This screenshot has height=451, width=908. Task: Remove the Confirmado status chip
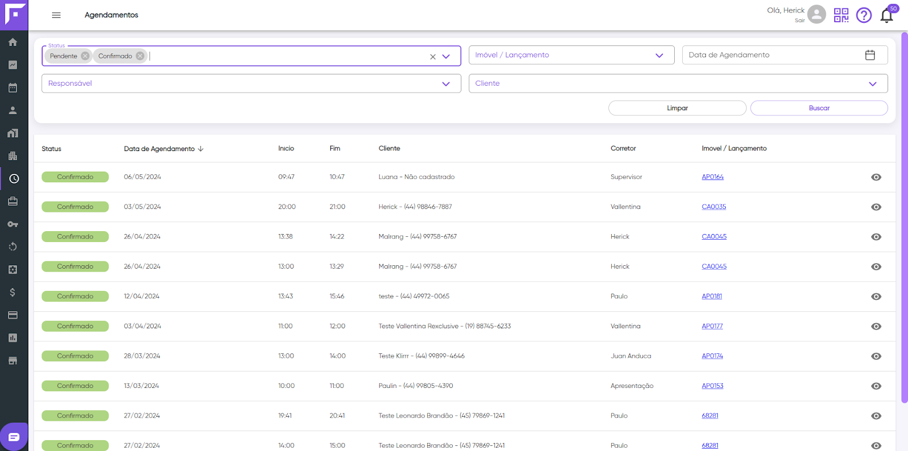[140, 56]
